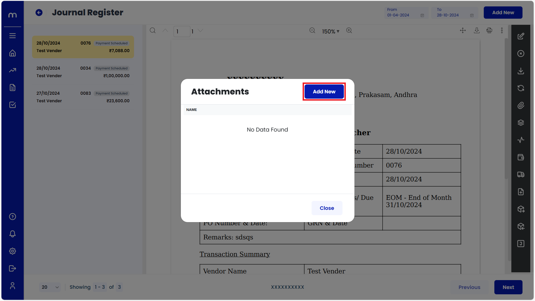Open the 150% zoom level dropdown
This screenshot has height=301, width=535.
(x=330, y=31)
